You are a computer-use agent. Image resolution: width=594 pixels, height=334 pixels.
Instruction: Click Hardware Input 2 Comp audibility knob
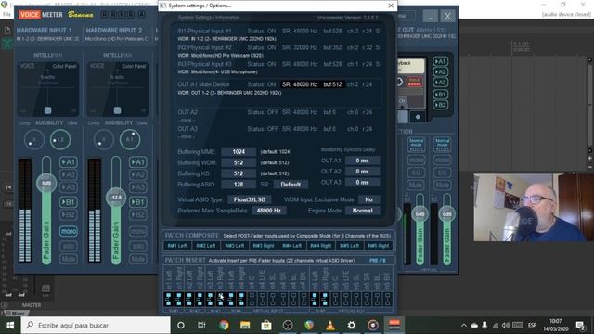pyautogui.click(x=103, y=140)
